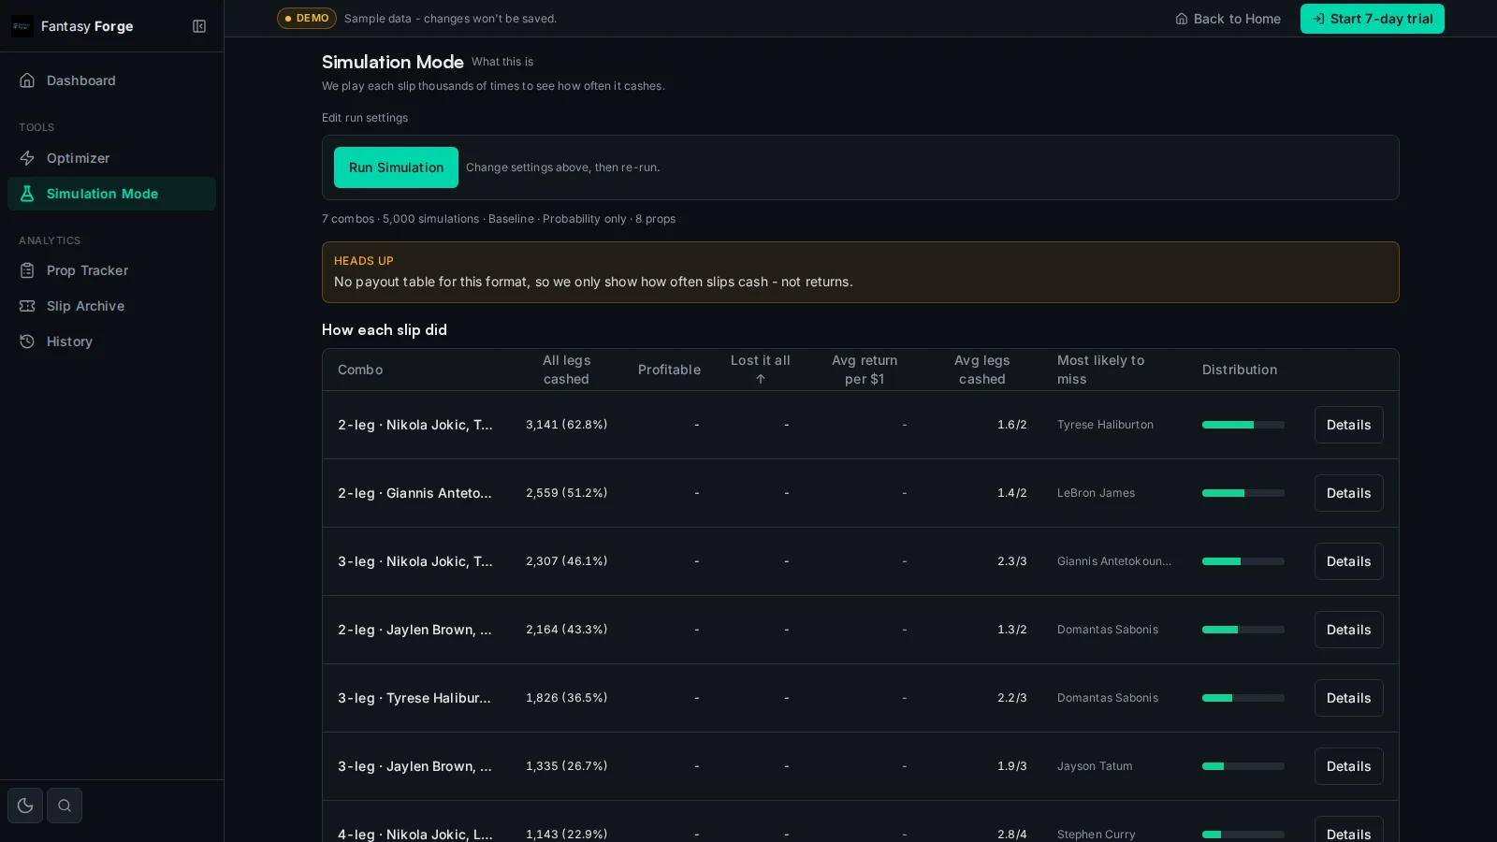Viewport: 1497px width, 842px height.
Task: Click the Dashboard home icon
Action: tap(27, 80)
